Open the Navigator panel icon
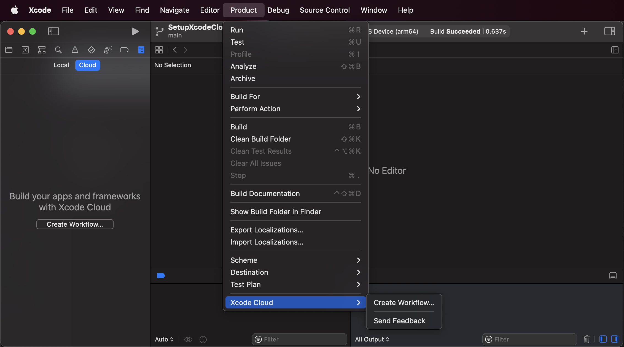 (52, 30)
